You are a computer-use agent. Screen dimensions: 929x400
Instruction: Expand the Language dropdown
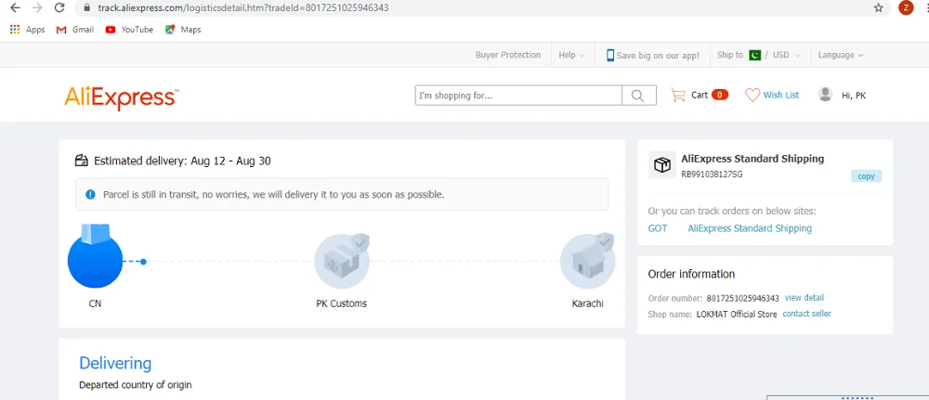tap(840, 55)
